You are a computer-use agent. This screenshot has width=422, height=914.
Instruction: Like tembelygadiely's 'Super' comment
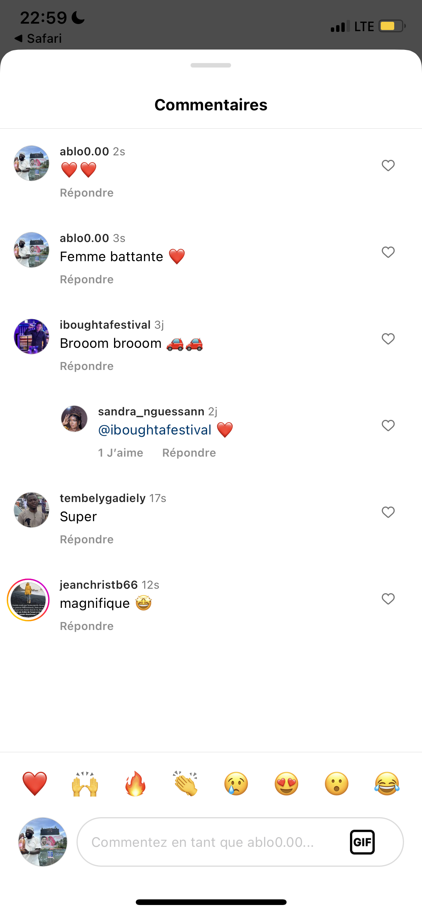coord(388,512)
